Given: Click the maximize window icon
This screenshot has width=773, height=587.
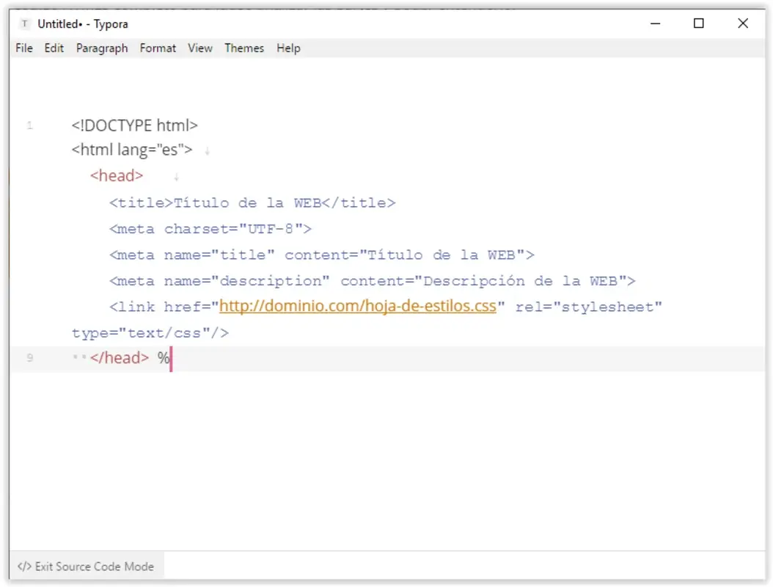Looking at the screenshot, I should tap(698, 23).
